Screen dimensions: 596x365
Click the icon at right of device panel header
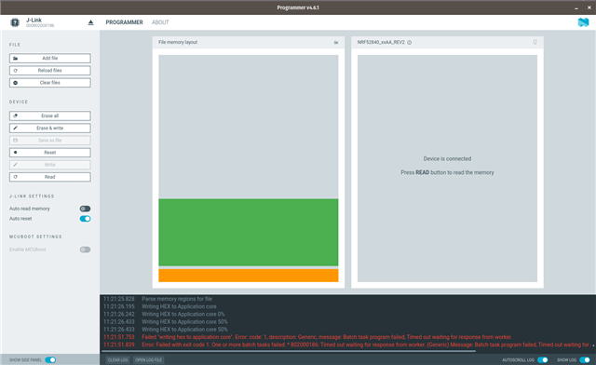535,42
